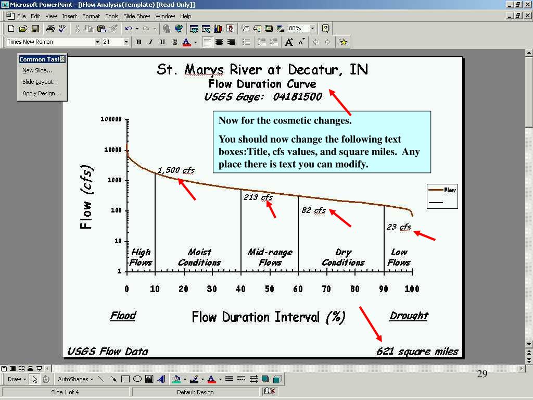Apply red font color with the Formatting toolbar A swatch
This screenshot has height=400, width=533.
coord(186,42)
